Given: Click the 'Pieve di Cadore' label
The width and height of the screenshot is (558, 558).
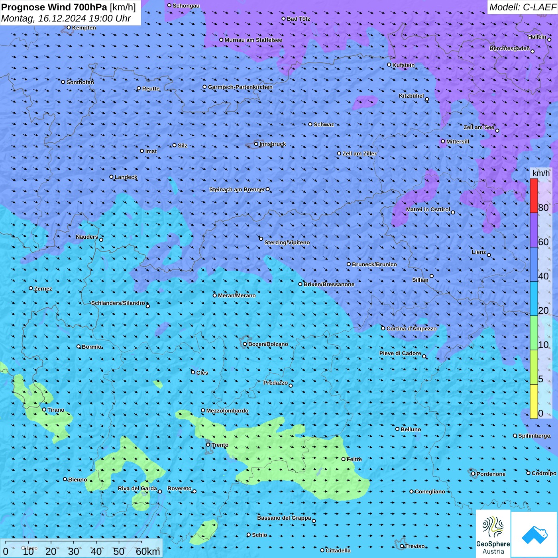Looking at the screenshot, I should tap(400, 353).
